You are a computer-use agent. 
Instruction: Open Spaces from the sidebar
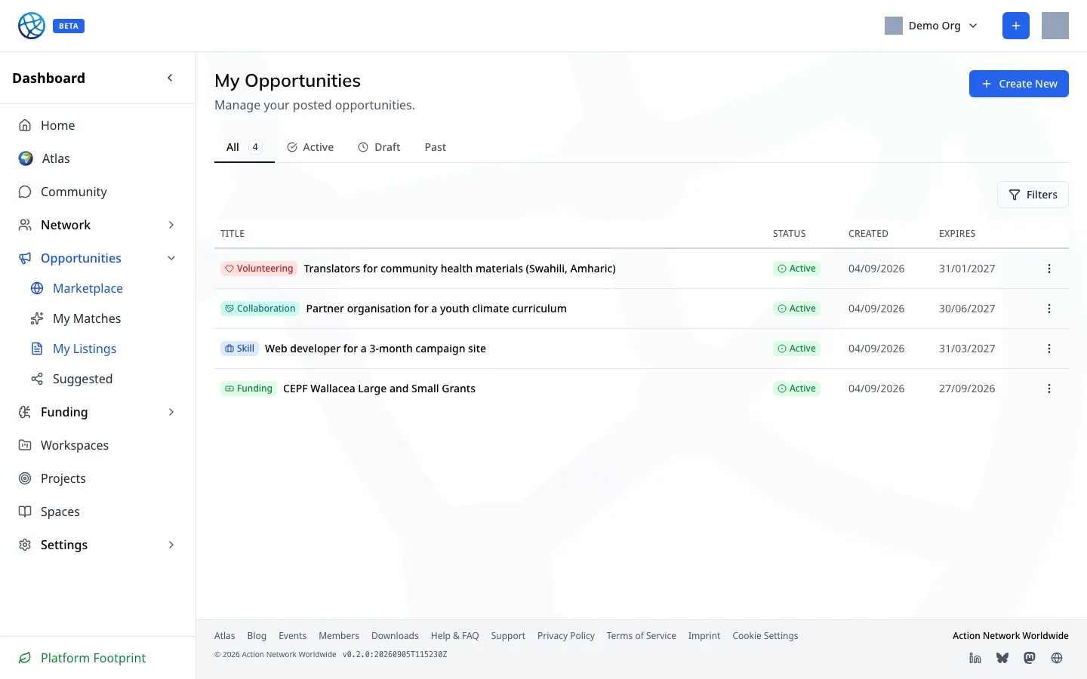(x=98, y=512)
